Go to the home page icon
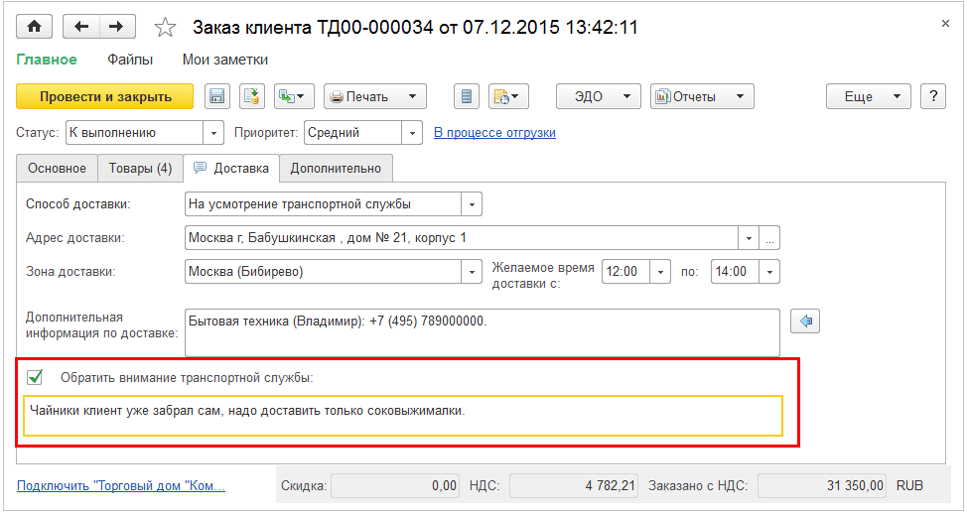 [x=34, y=27]
